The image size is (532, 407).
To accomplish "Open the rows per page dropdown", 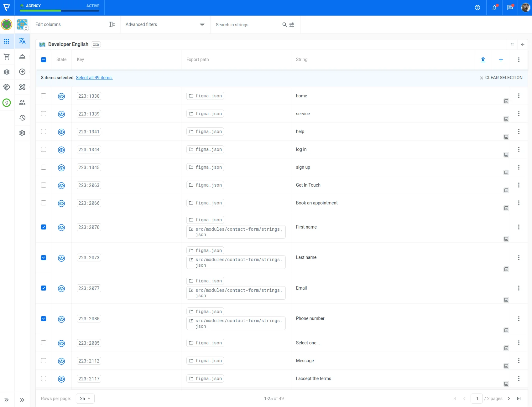I will click(85, 399).
